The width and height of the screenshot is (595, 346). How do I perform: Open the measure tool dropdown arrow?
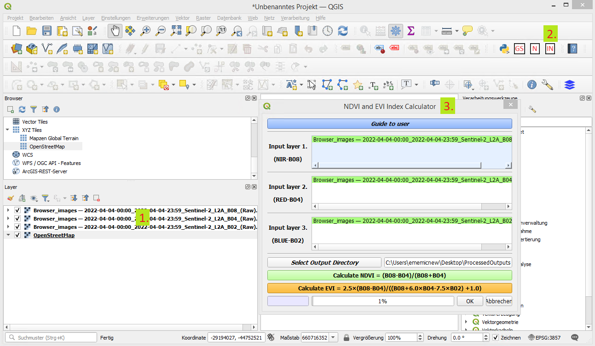pos(457,31)
